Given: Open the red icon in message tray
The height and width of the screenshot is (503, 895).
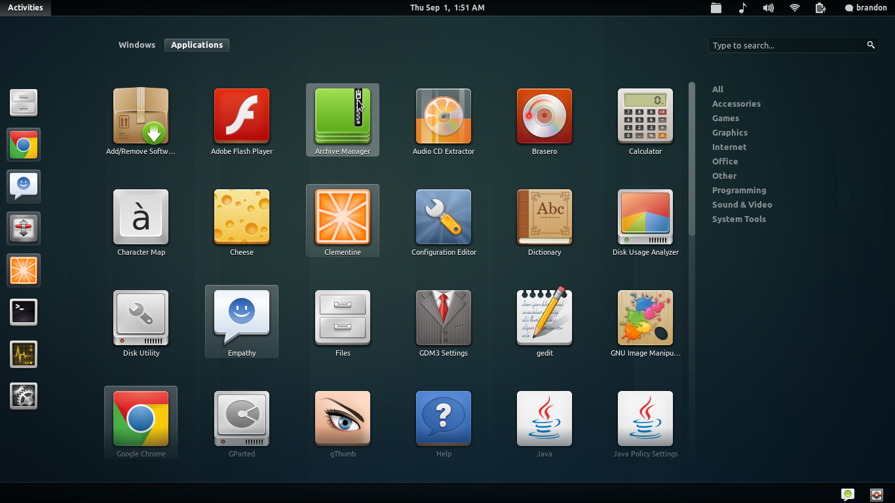Looking at the screenshot, I should pos(877,494).
